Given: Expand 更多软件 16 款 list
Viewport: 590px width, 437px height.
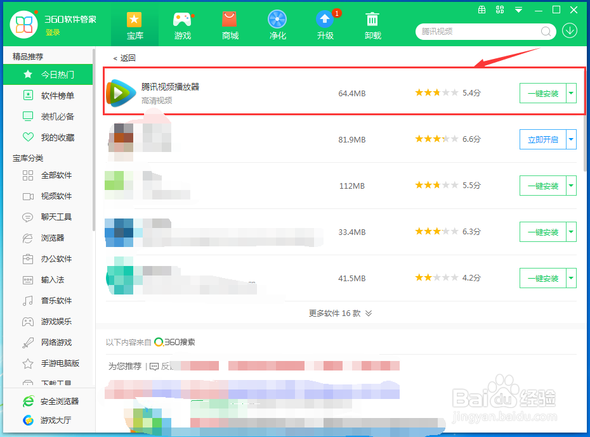Looking at the screenshot, I should coord(340,313).
